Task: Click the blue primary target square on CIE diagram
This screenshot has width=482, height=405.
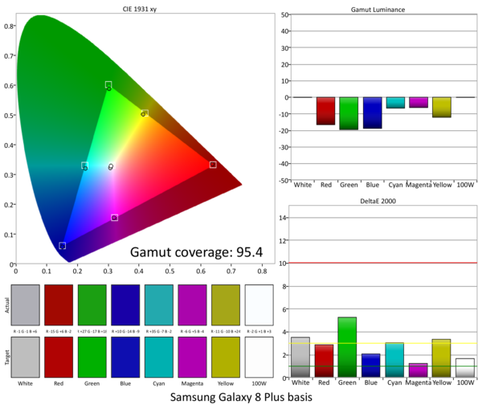Action: click(x=63, y=245)
